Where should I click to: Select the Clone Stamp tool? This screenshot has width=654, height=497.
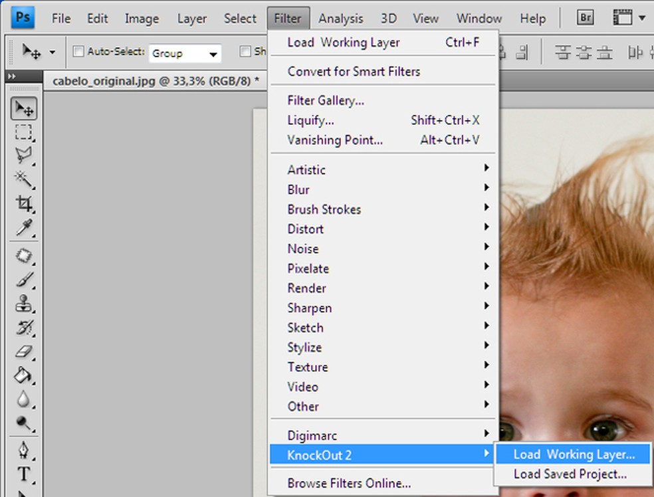(x=24, y=303)
